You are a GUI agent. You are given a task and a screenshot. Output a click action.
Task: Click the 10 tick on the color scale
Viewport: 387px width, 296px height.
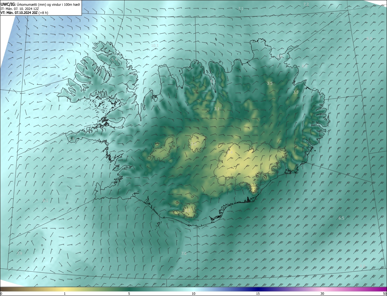[193, 294]
